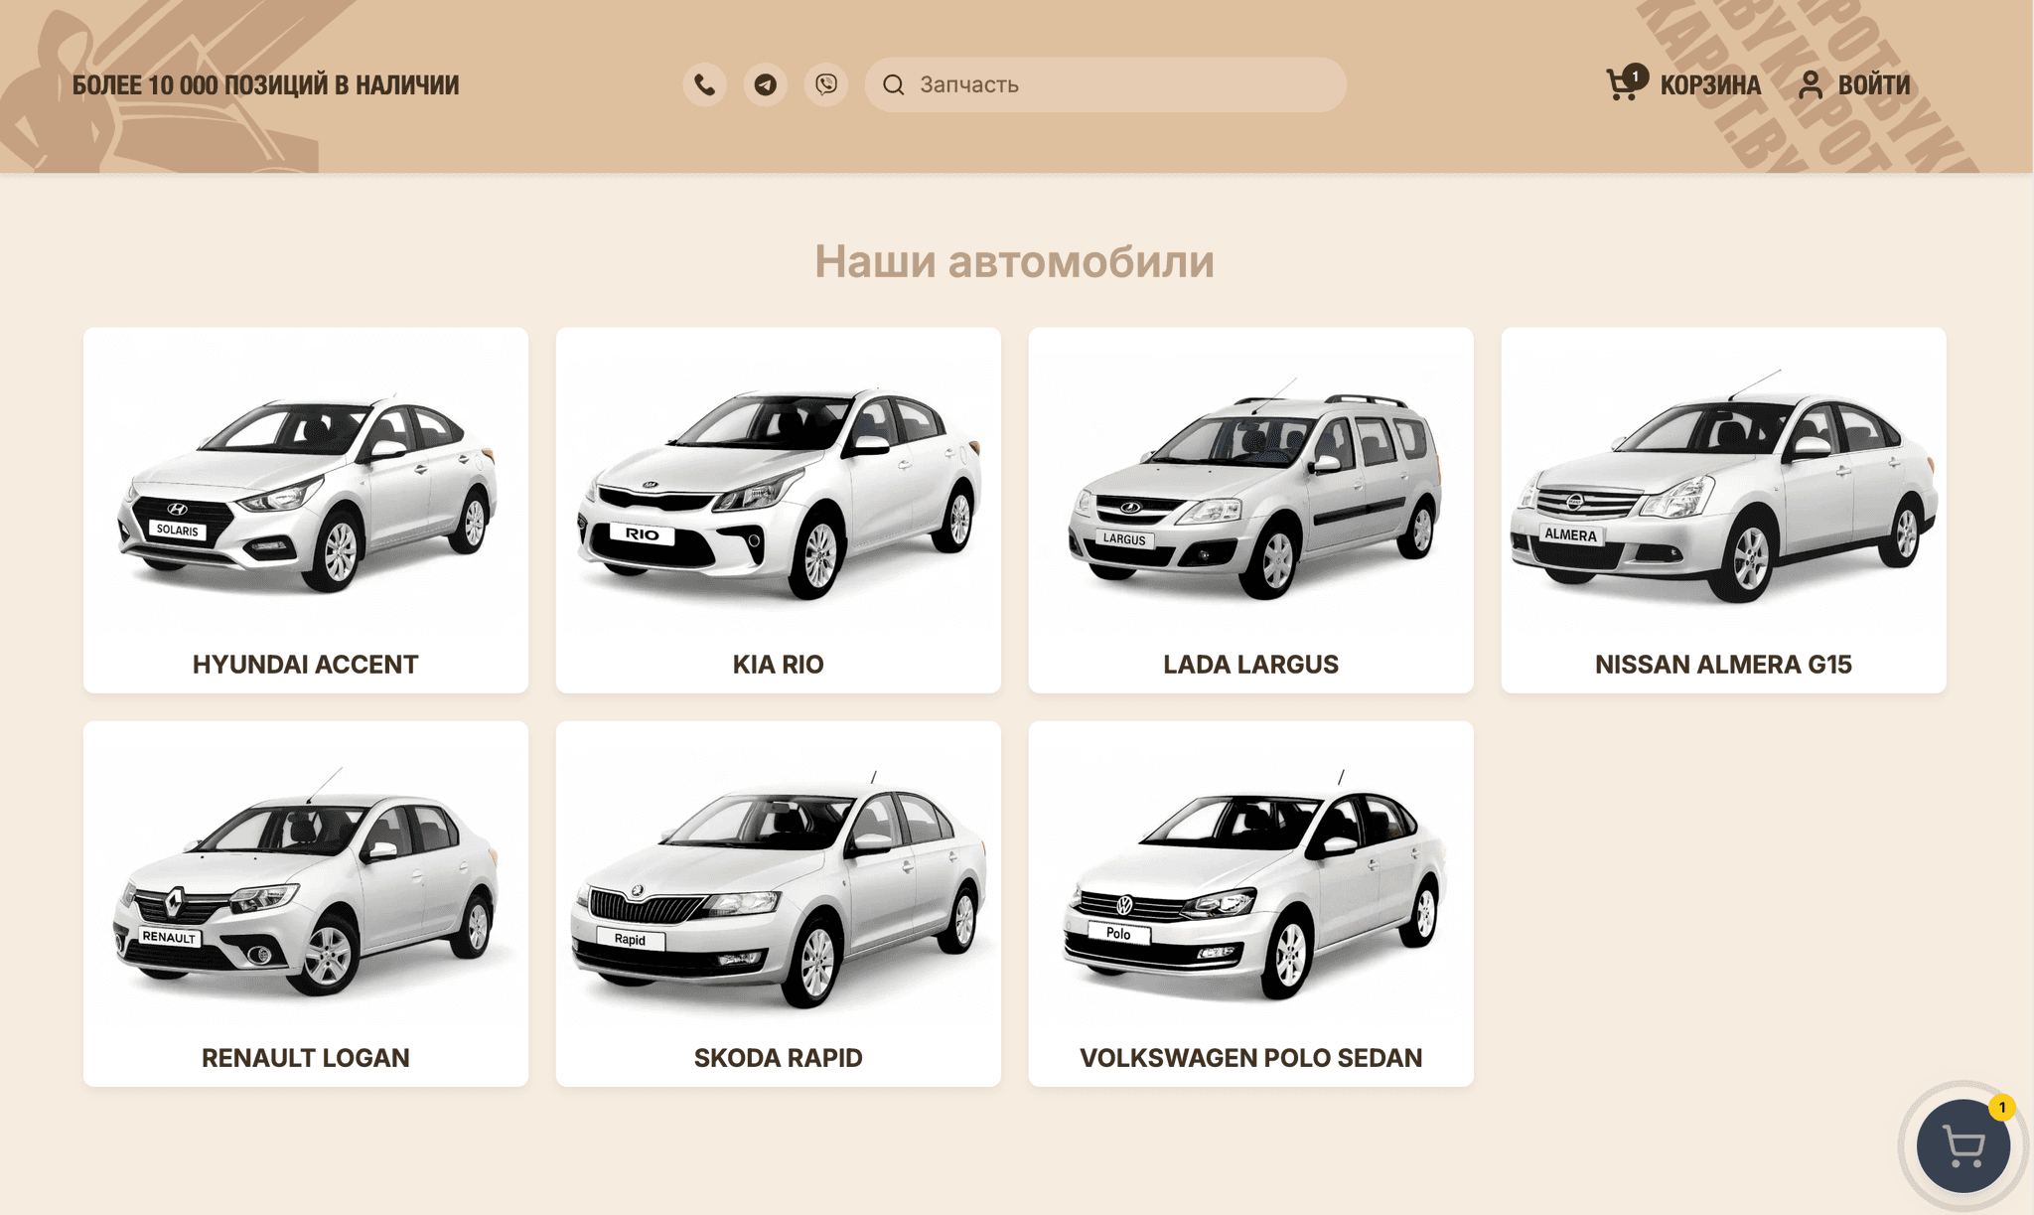Open the Lada Largus car image

tap(1251, 492)
